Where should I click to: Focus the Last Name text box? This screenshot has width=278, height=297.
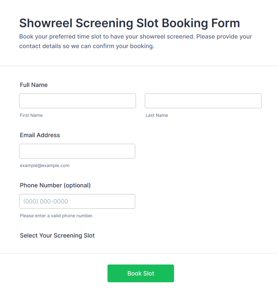pos(203,101)
